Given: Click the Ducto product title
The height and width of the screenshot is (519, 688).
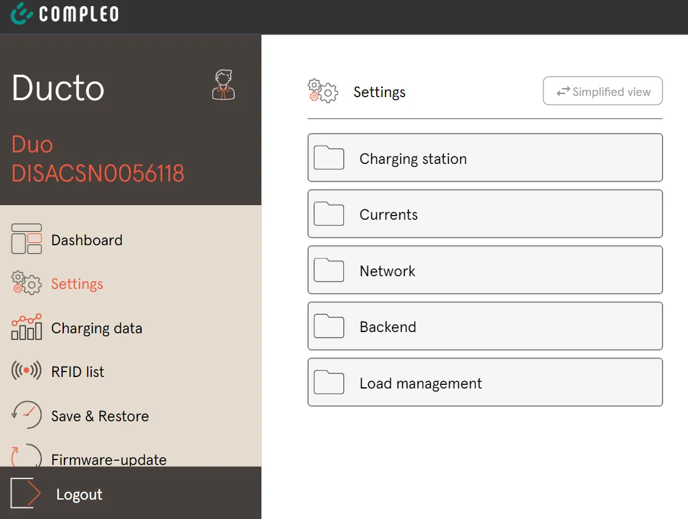Looking at the screenshot, I should click(58, 87).
